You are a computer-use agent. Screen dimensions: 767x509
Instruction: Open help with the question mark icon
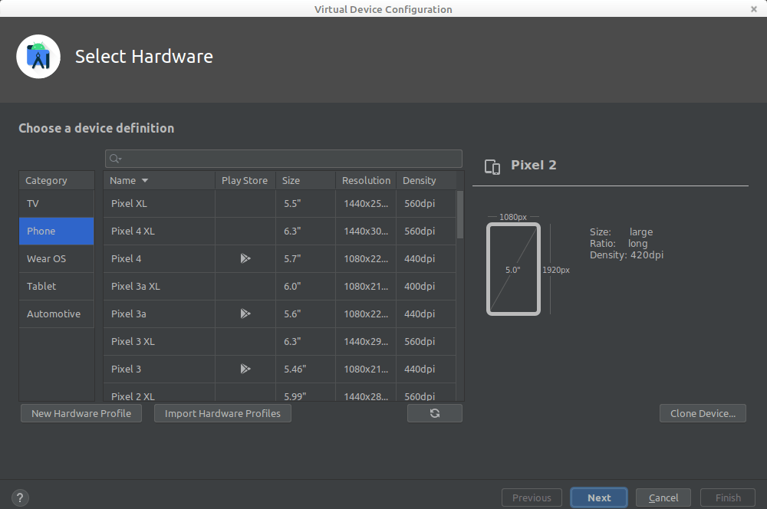click(20, 498)
